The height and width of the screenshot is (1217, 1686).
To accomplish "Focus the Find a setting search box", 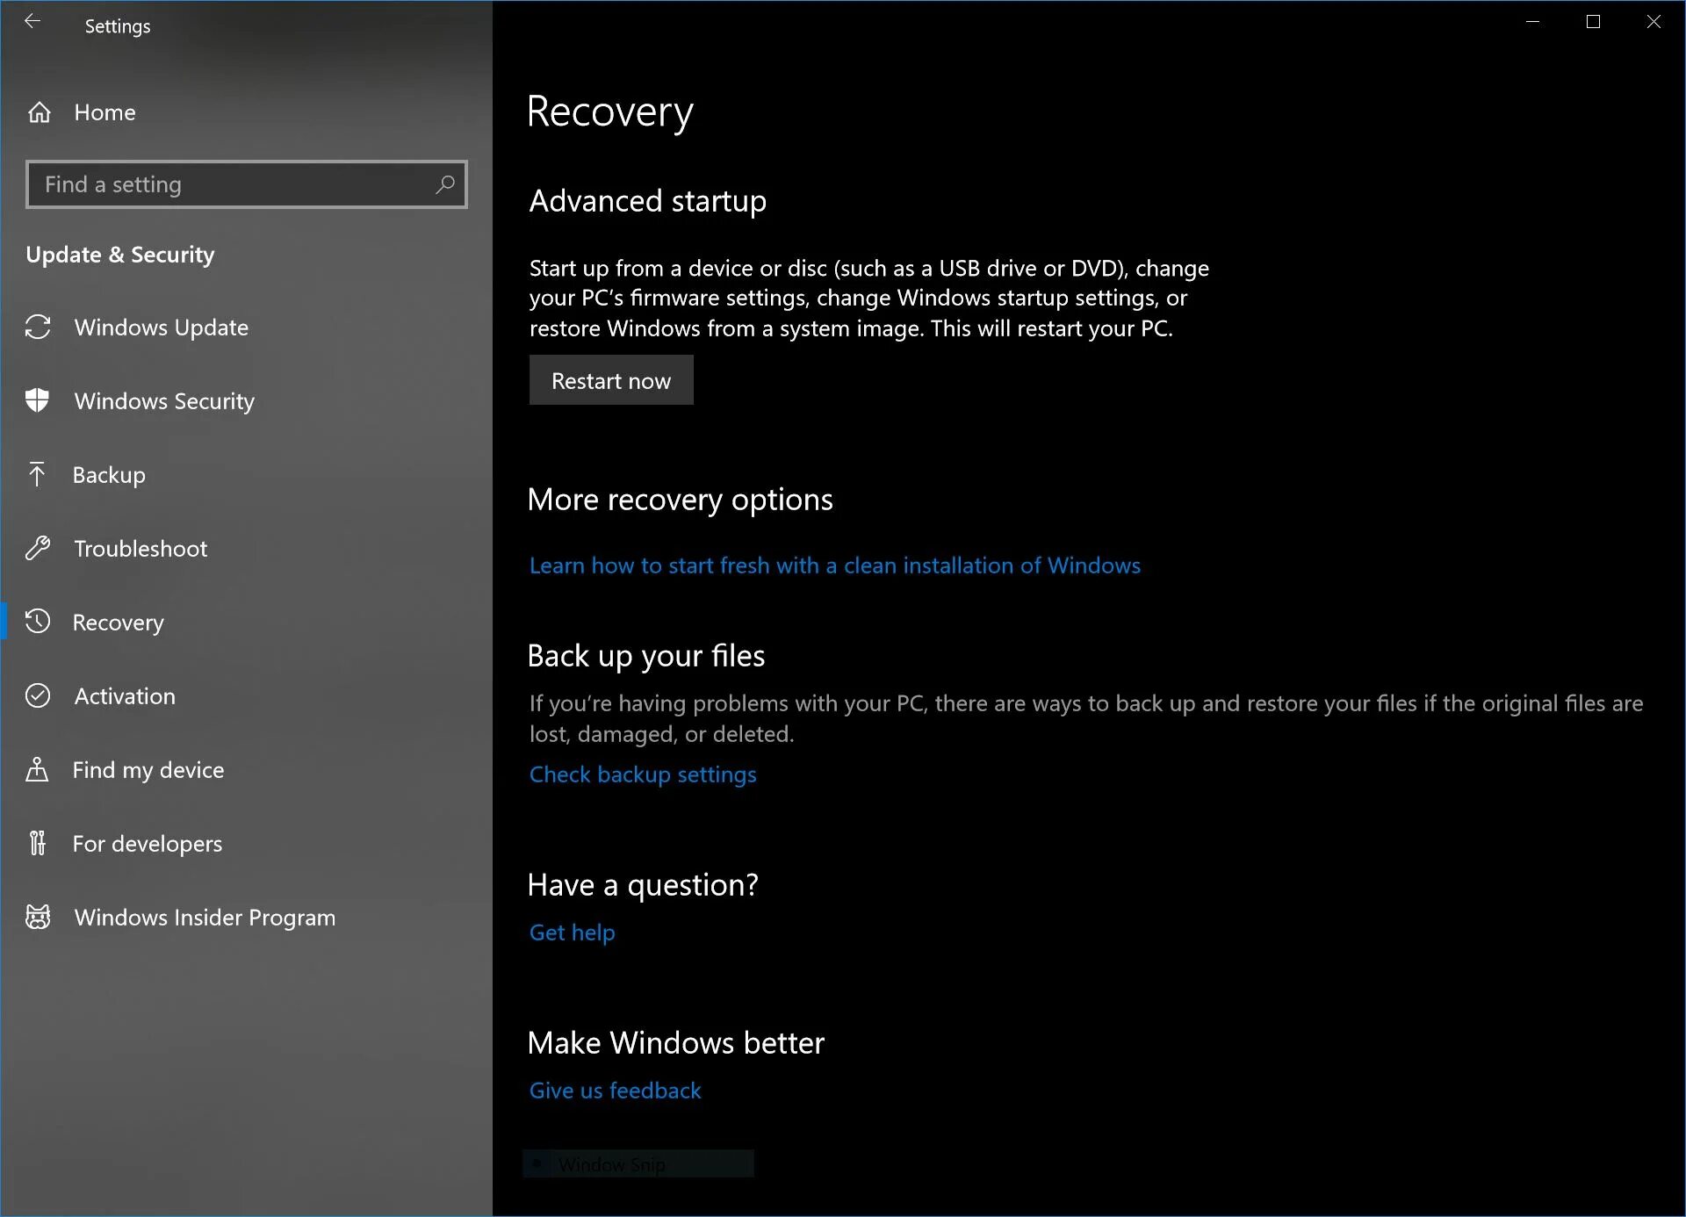I will coord(247,184).
